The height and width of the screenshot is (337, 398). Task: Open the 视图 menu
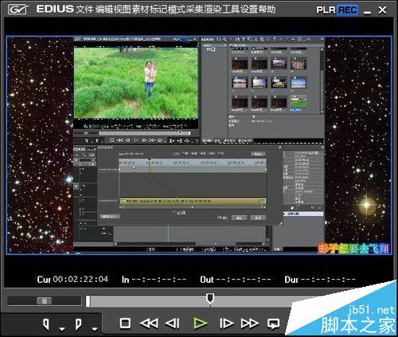point(123,10)
